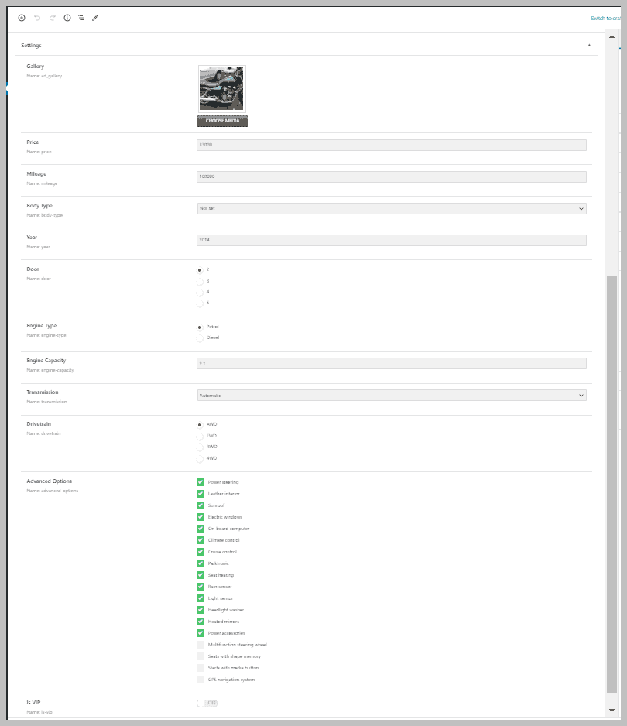Click the Choose Media button
The height and width of the screenshot is (726, 627).
[x=222, y=121]
